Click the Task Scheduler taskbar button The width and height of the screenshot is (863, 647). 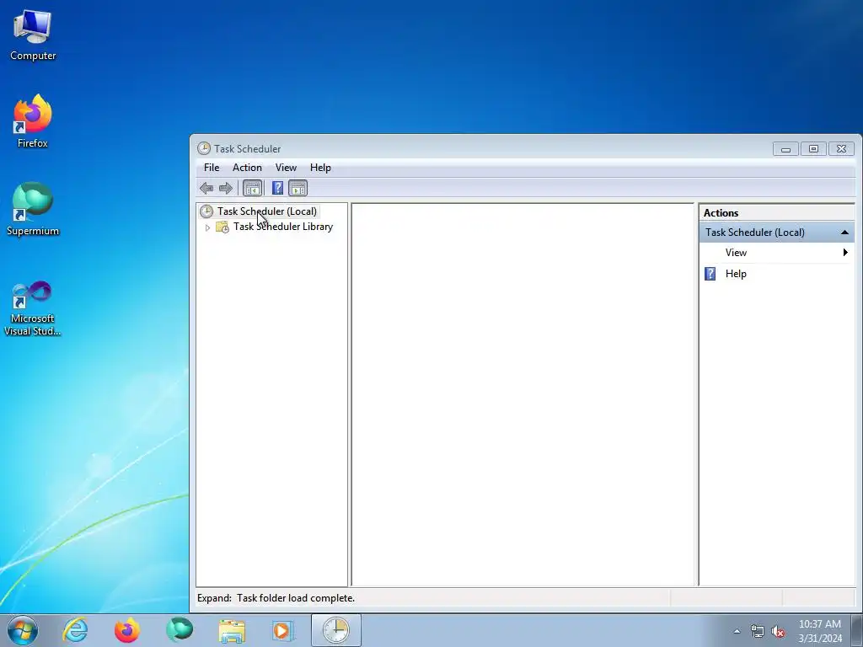[335, 630]
